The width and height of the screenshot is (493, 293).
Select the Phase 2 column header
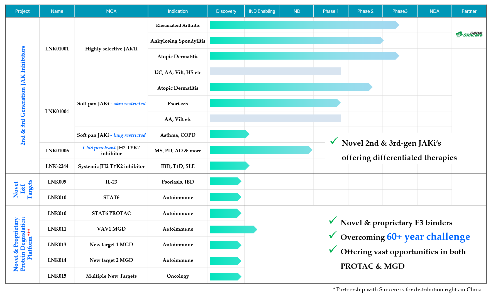(365, 11)
